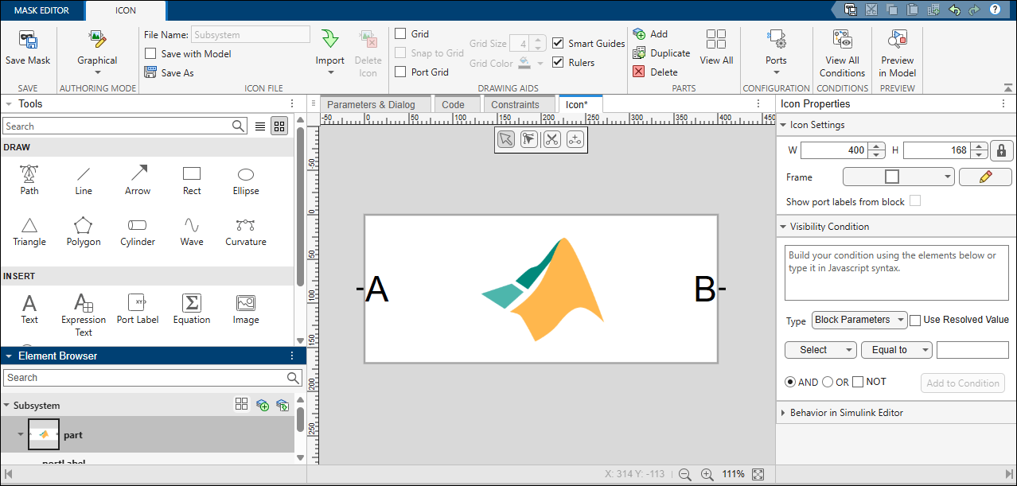Viewport: 1017px width, 486px height.
Task: Click the Duplicate part icon
Action: pos(639,53)
